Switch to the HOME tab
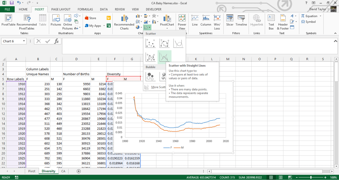This screenshot has width=339, height=180. pyautogui.click(x=23, y=9)
